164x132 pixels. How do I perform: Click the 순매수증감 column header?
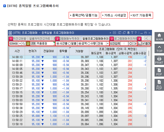coord(140,53)
